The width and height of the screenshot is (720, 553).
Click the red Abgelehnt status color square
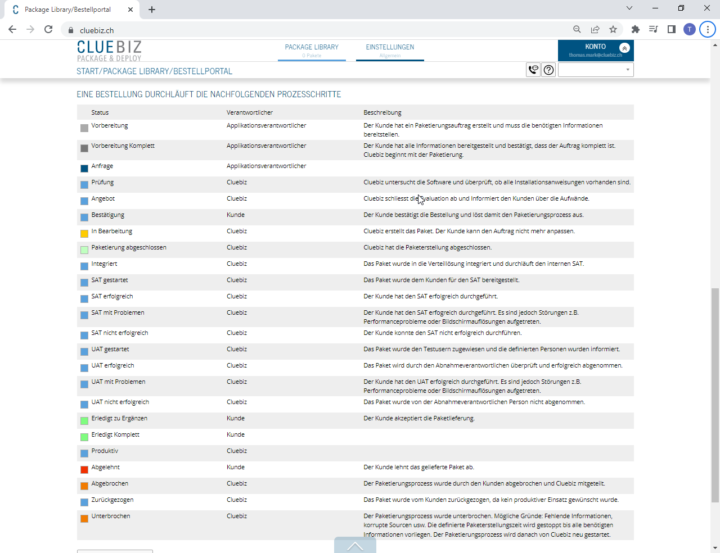tap(84, 470)
